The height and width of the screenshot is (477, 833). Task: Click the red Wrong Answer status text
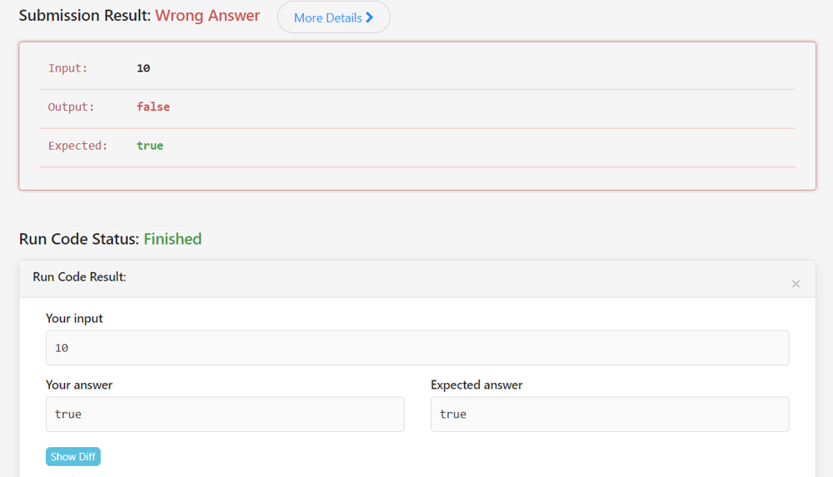point(207,16)
